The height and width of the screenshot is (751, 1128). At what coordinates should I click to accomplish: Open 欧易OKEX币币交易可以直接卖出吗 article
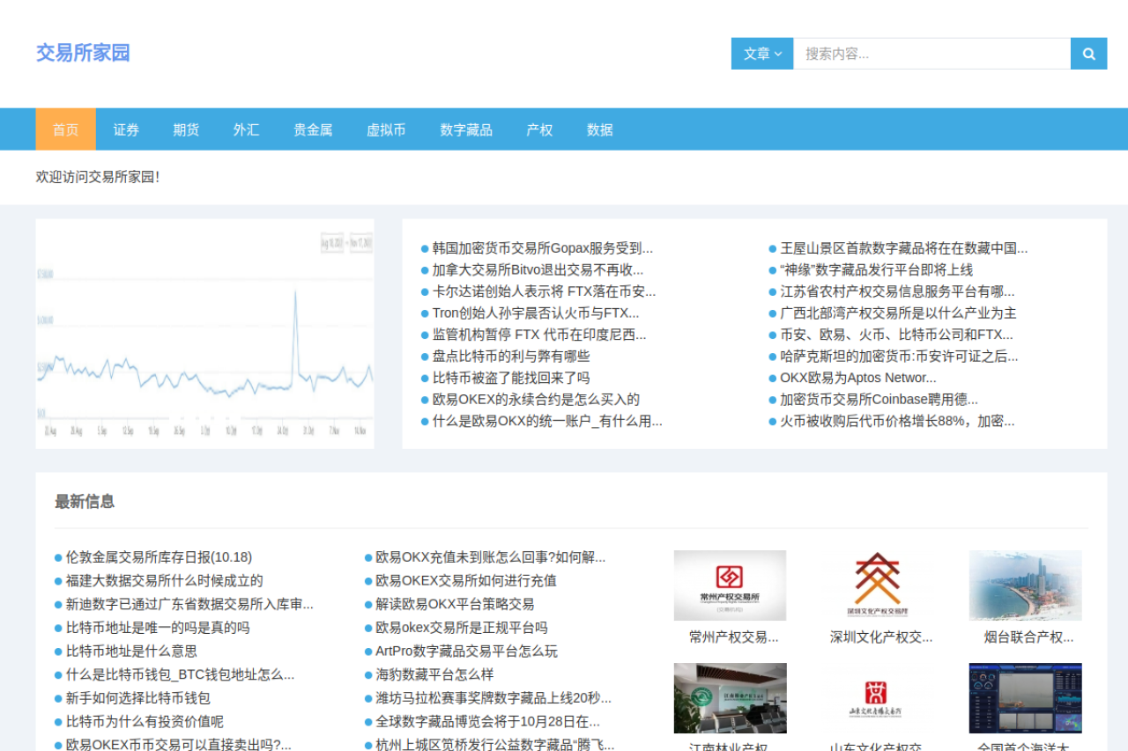click(x=178, y=744)
